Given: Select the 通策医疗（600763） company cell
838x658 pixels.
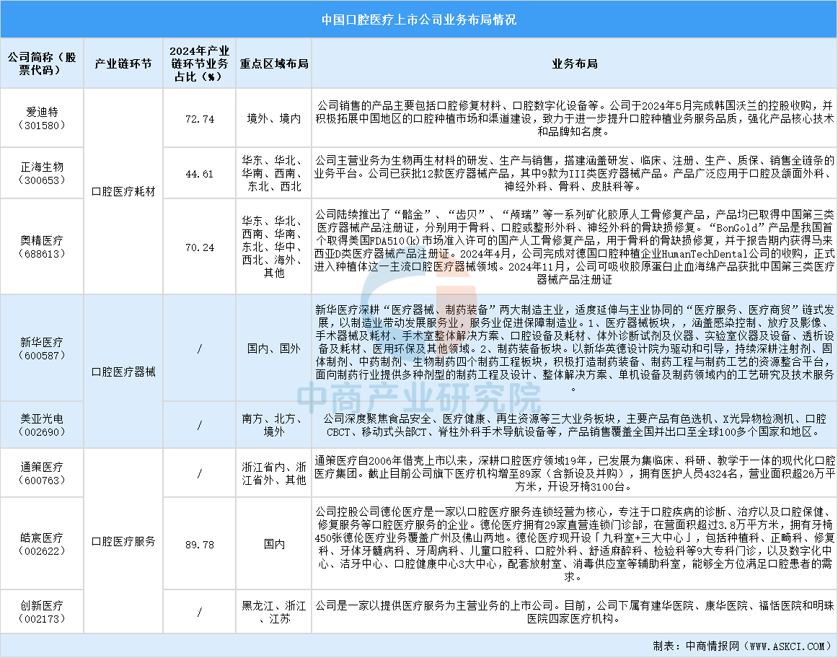Looking at the screenshot, I should pyautogui.click(x=42, y=473).
